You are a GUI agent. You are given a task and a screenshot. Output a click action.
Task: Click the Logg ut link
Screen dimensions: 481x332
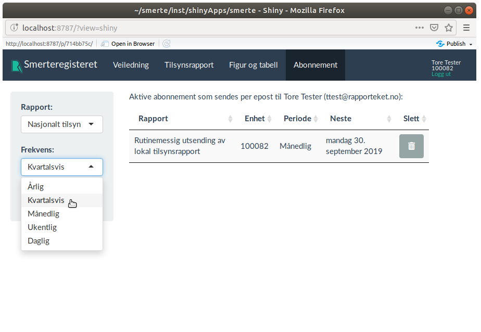pyautogui.click(x=441, y=74)
